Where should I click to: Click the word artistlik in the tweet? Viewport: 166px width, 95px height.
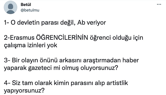click(x=117, y=83)
